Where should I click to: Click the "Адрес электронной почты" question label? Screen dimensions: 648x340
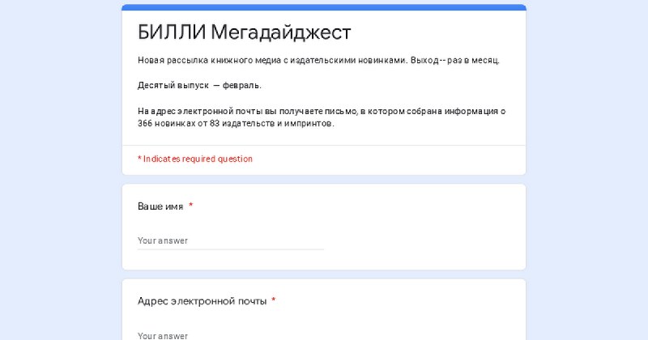coord(202,301)
